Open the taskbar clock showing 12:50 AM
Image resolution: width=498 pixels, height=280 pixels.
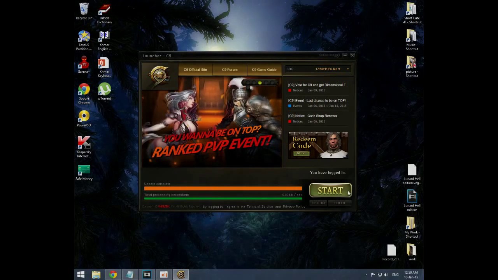point(411,275)
